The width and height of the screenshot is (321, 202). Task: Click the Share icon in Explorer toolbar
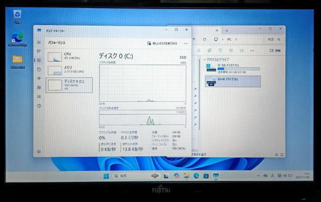[x=242, y=50]
